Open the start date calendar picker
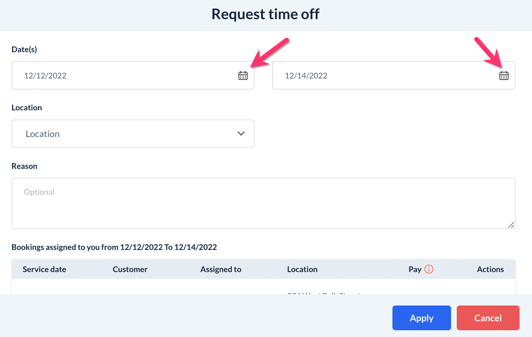 pos(243,75)
